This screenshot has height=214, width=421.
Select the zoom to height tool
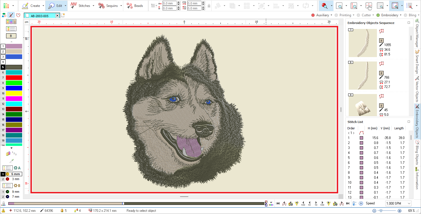(x=354, y=6)
